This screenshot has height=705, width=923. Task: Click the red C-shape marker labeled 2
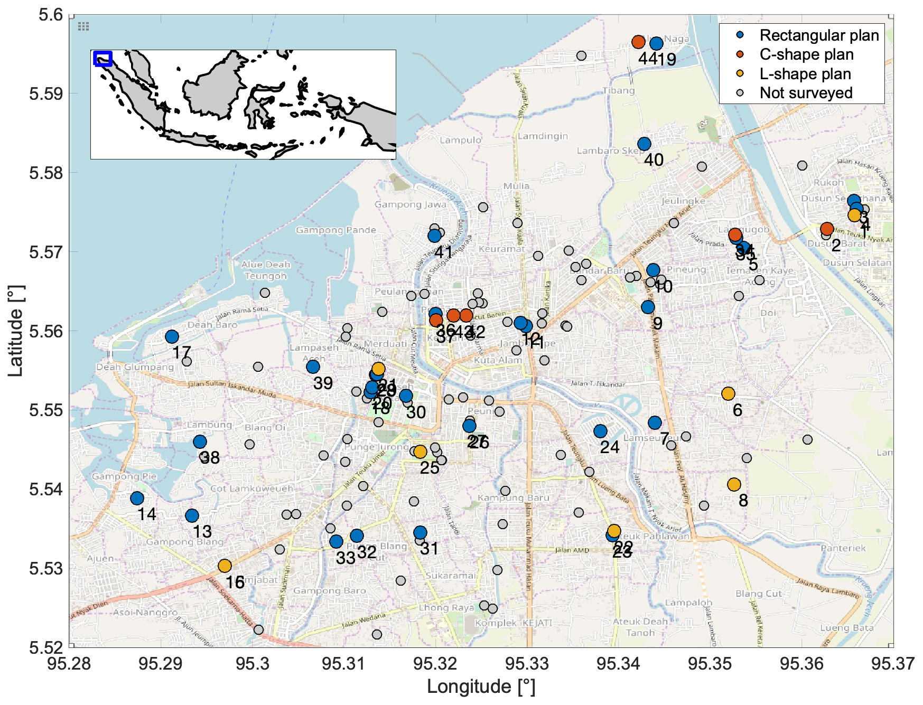827,229
